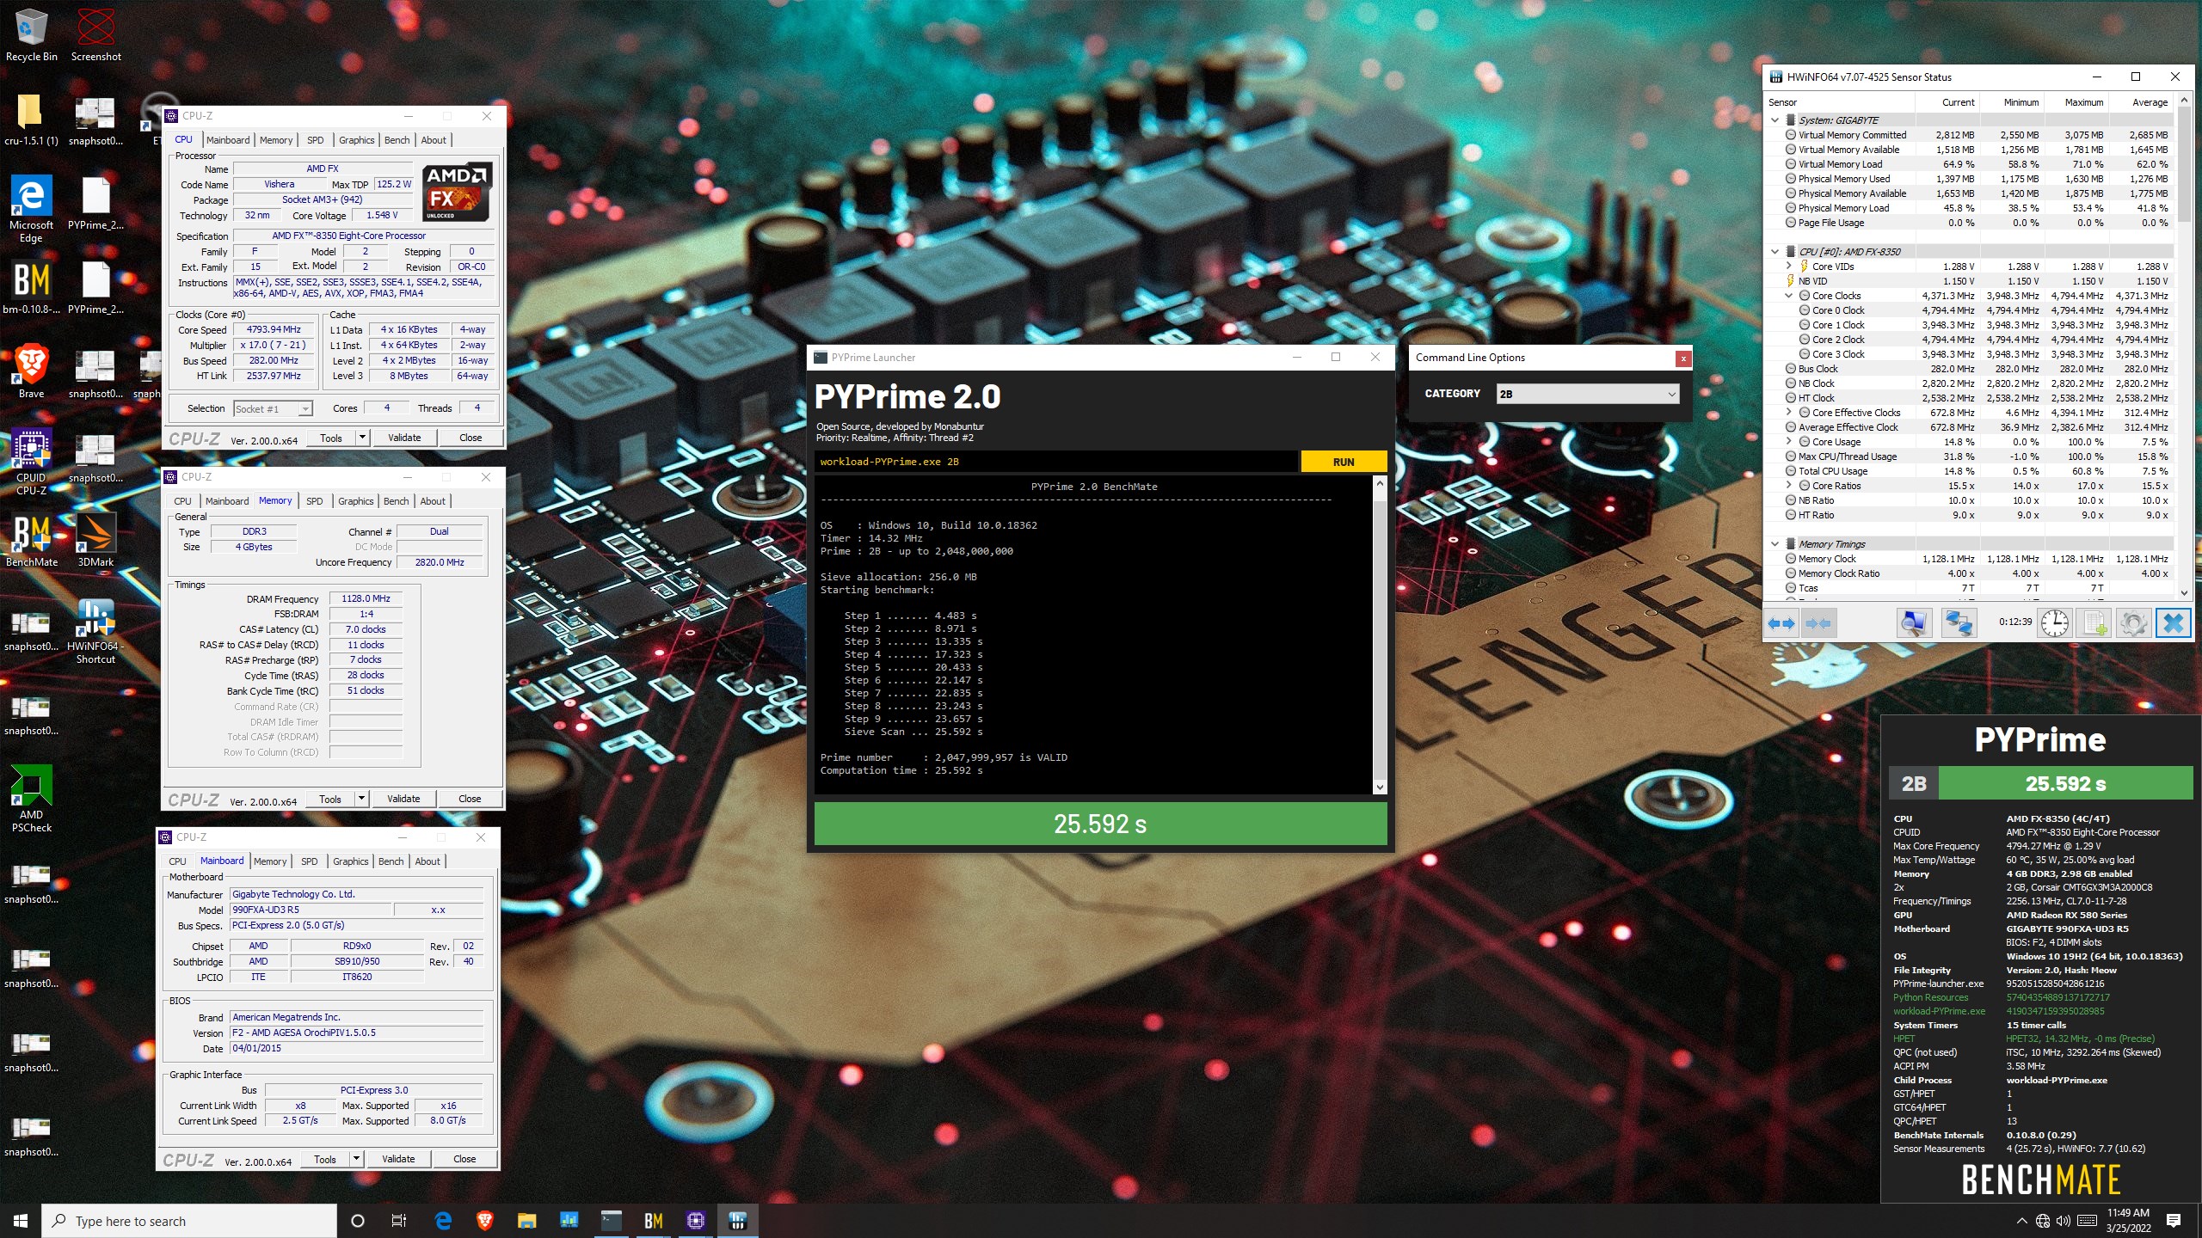
Task: Click the workload-PYPrime.exe 2B command field
Action: click(x=1056, y=462)
